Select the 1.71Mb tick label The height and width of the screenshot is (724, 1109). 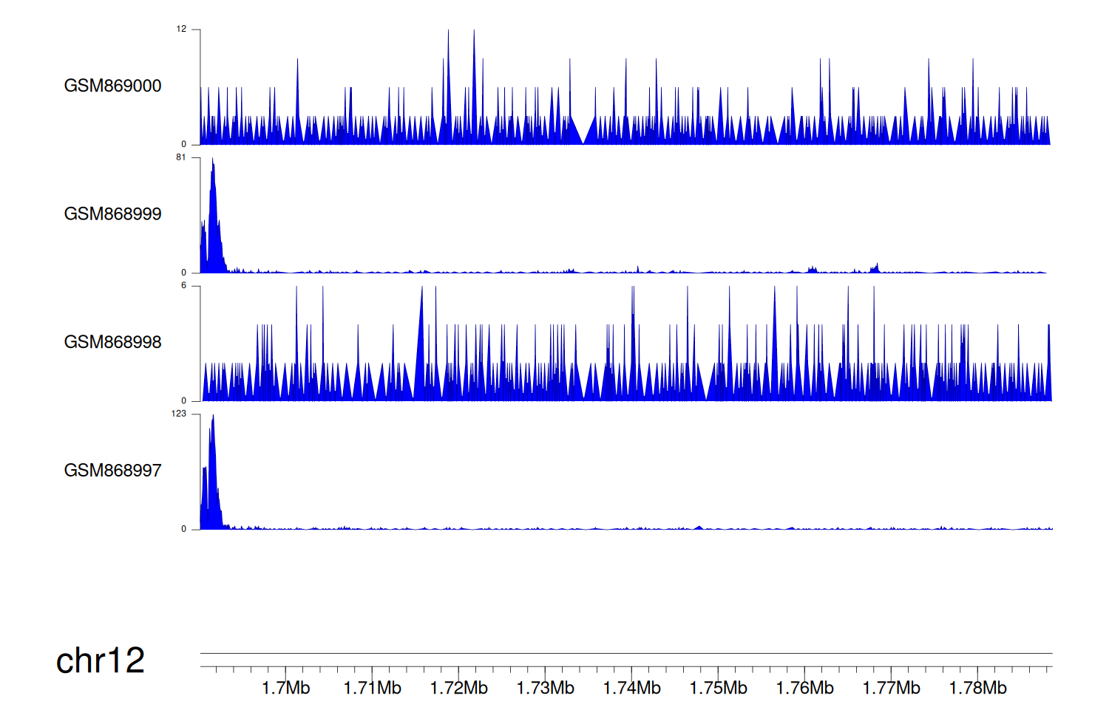click(x=372, y=688)
